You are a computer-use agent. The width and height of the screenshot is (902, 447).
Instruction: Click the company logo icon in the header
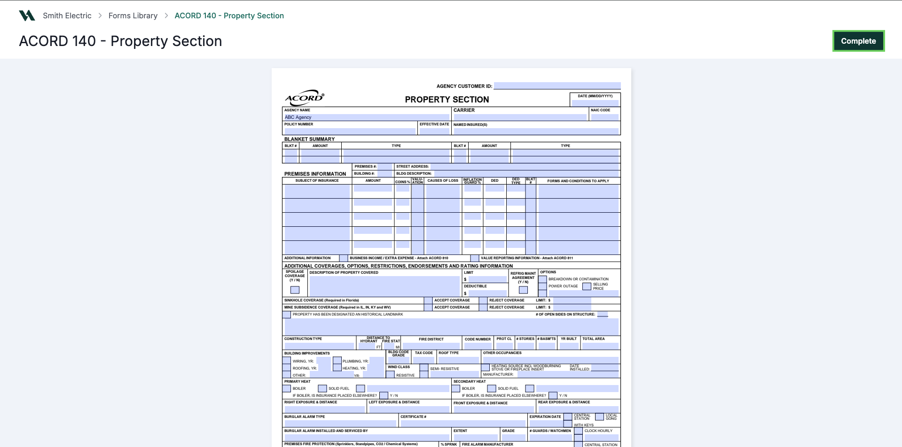[27, 15]
